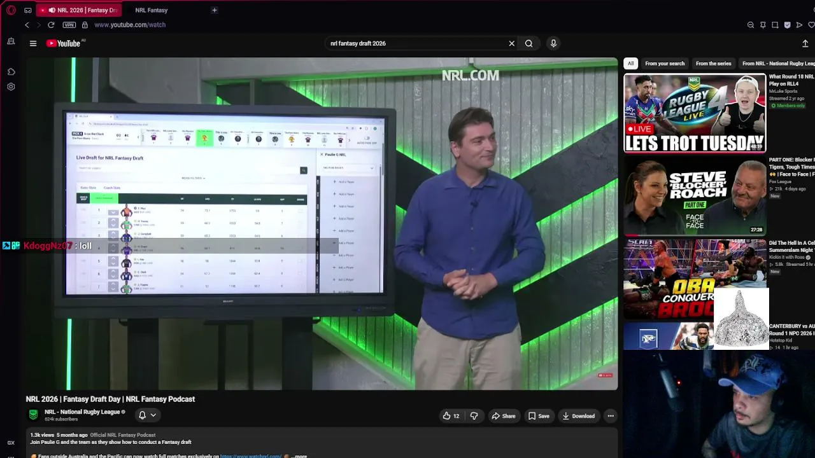
Task: Click the main video player area
Action: [x=322, y=223]
